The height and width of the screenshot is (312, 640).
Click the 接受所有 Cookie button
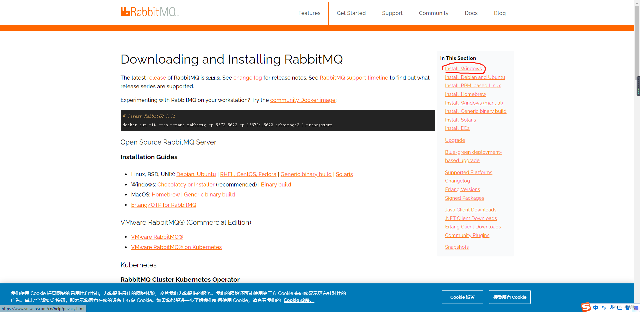coord(510,297)
